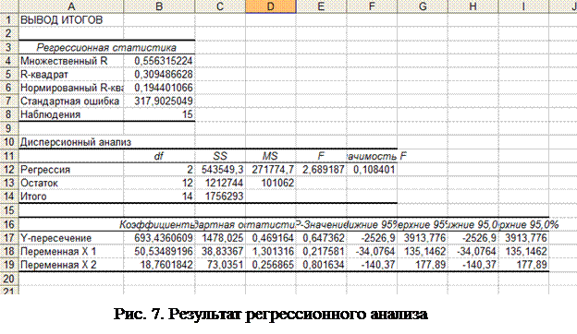This screenshot has height=334, width=577.
Task: Click F value 2,689187
Action: point(321,170)
